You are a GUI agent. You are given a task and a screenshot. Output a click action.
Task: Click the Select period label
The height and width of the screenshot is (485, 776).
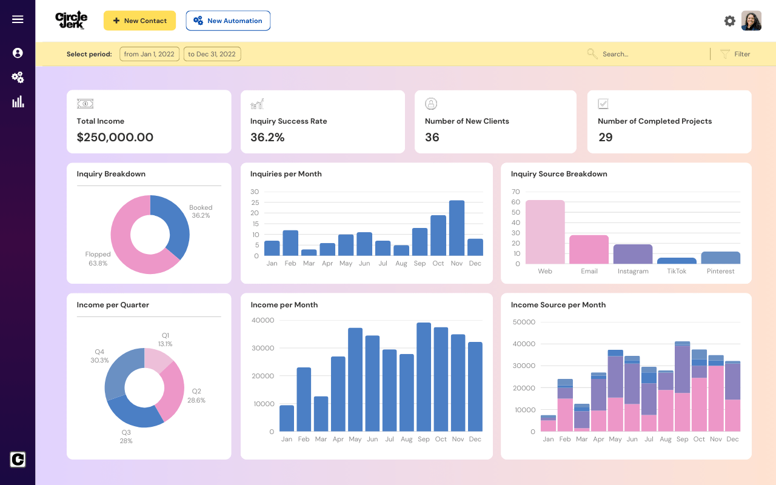click(x=89, y=54)
